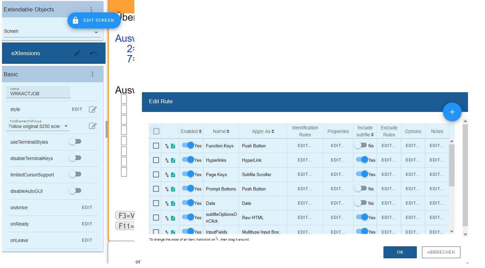Enable the disableAutoGUI switch
The image size is (485, 268).
(x=75, y=191)
